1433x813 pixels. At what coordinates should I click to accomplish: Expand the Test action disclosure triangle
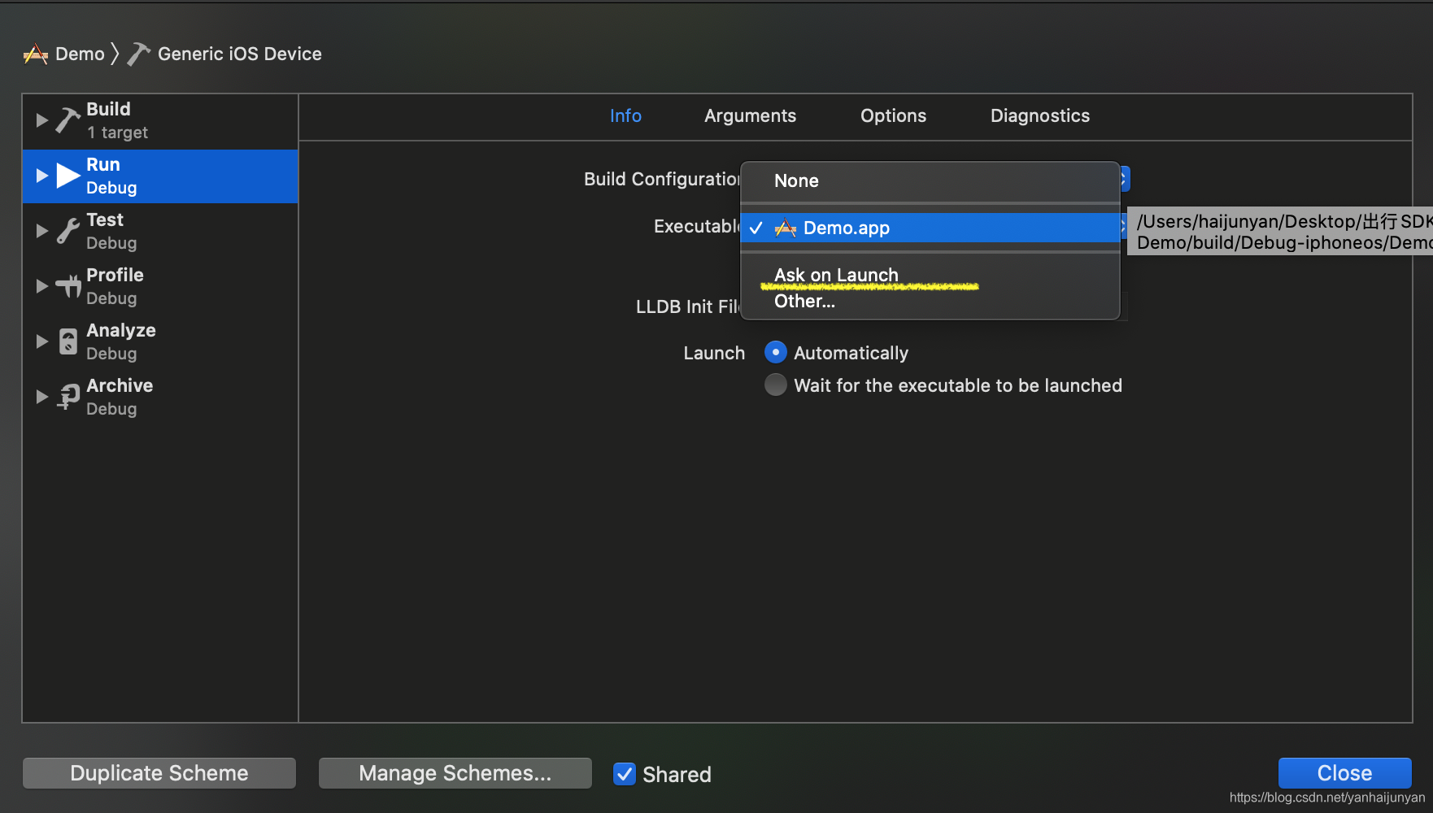tap(41, 231)
